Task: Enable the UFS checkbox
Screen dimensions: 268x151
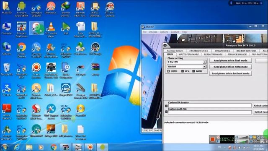Action: 183,71
